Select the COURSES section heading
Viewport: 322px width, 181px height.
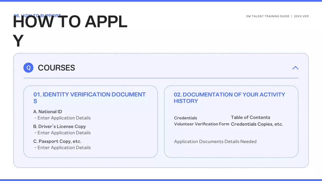56,68
